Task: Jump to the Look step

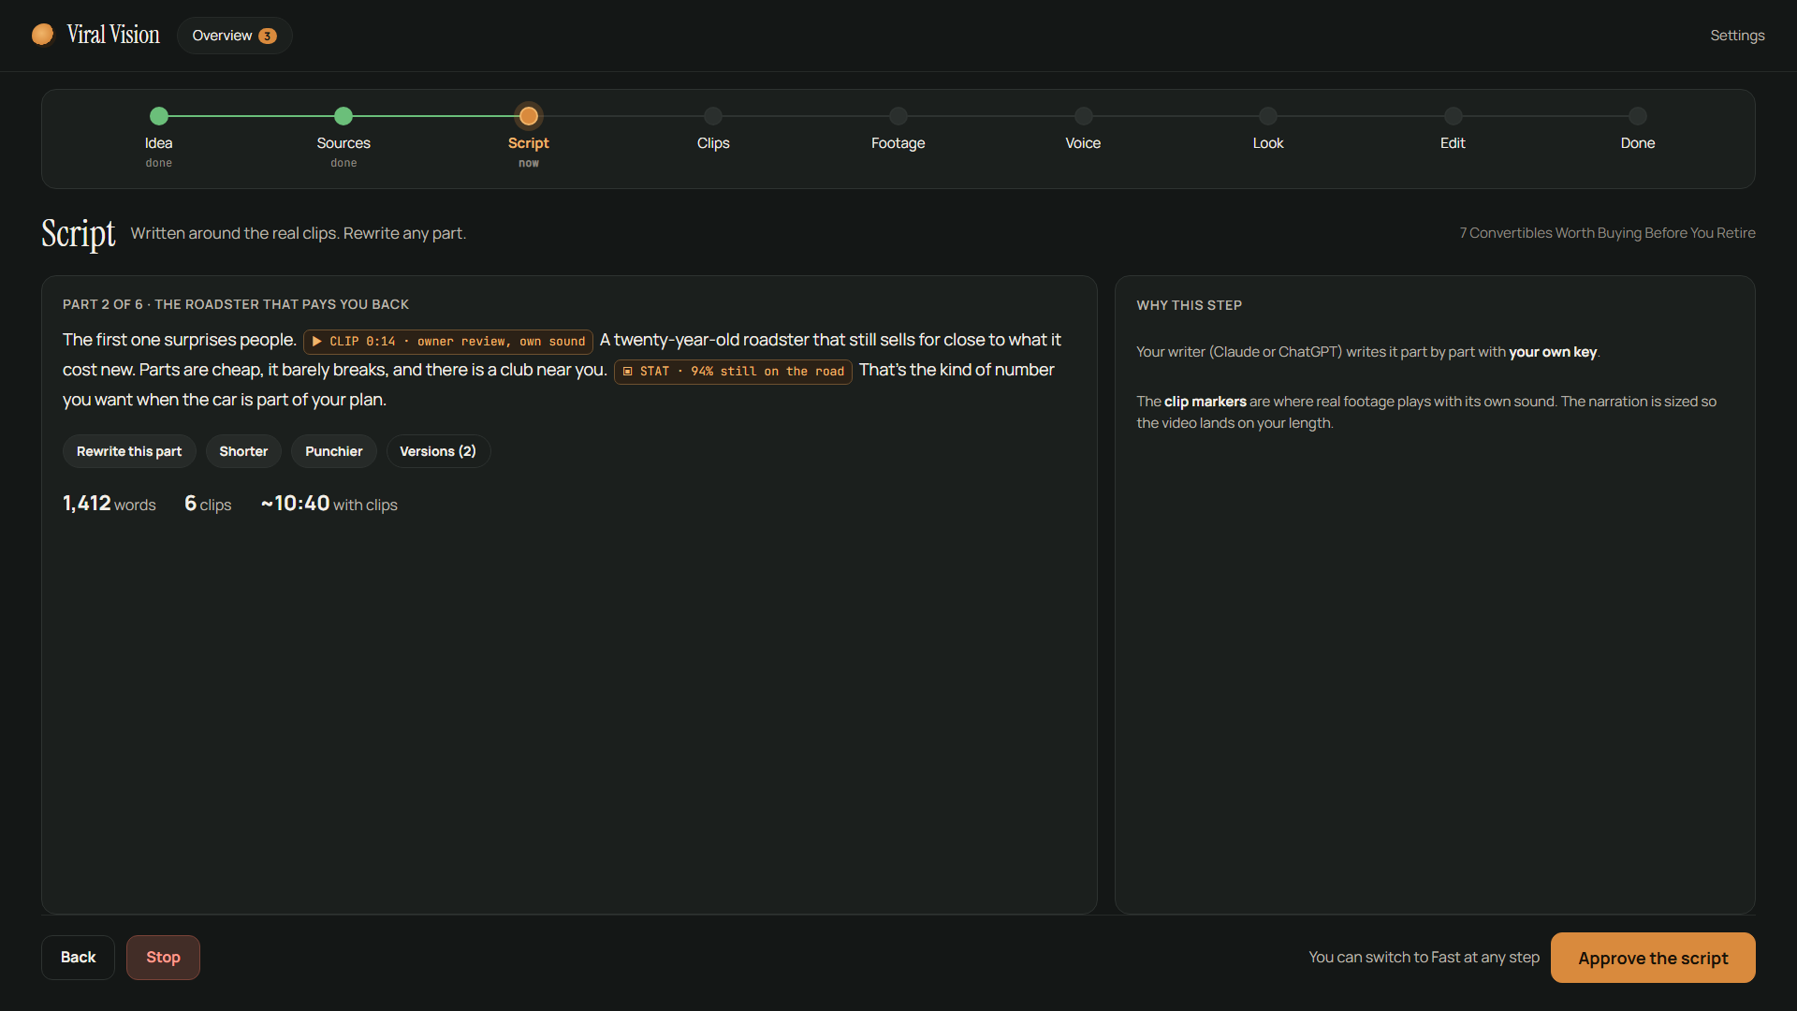Action: [1268, 116]
